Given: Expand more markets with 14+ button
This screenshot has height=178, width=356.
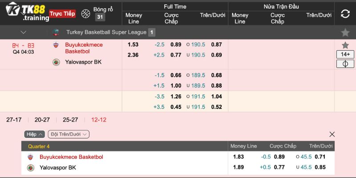Looking at the screenshot, I should 345,54.
